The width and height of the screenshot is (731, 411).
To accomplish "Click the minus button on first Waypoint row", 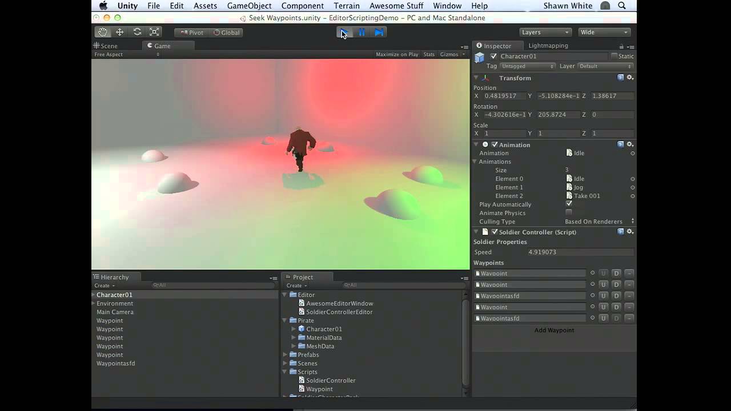I will tap(629, 273).
